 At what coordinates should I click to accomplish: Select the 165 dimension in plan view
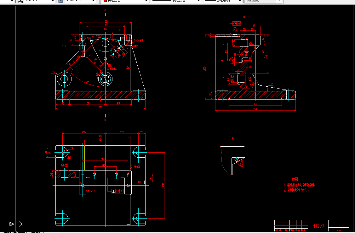[x=103, y=159]
